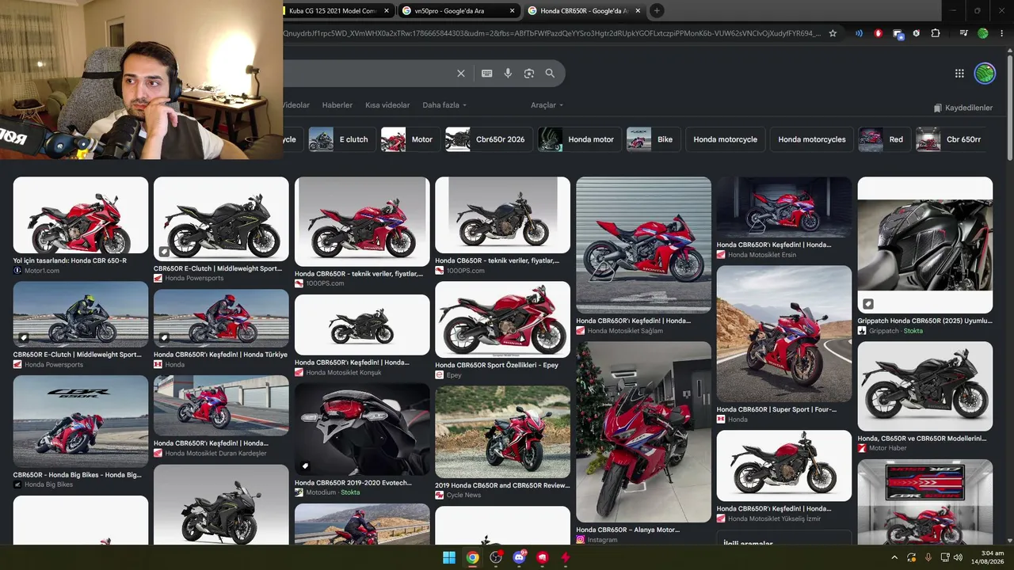Expand the Araçlar tools dropdown
Viewport: 1014px width, 570px height.
click(547, 105)
